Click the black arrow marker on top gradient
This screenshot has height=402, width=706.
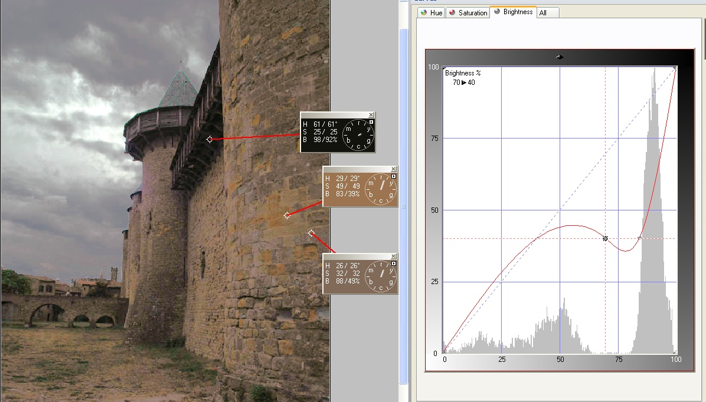[x=559, y=57]
